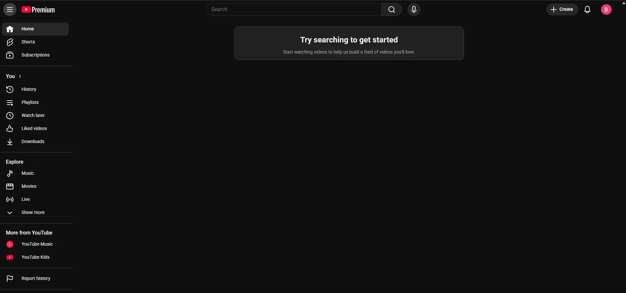Open the Report history flag icon
The image size is (626, 293).
point(10,279)
